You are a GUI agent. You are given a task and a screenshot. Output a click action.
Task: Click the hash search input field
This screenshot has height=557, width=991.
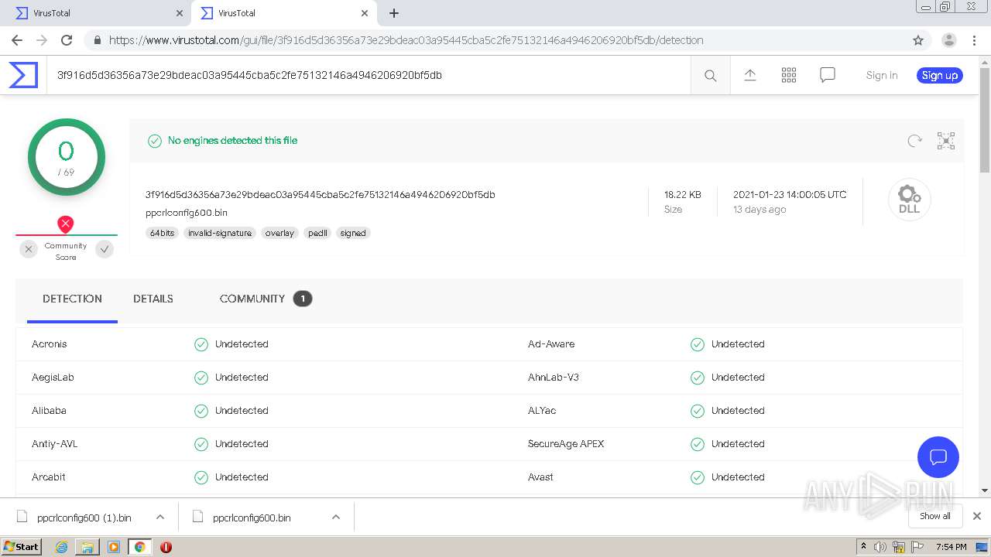[x=369, y=75]
